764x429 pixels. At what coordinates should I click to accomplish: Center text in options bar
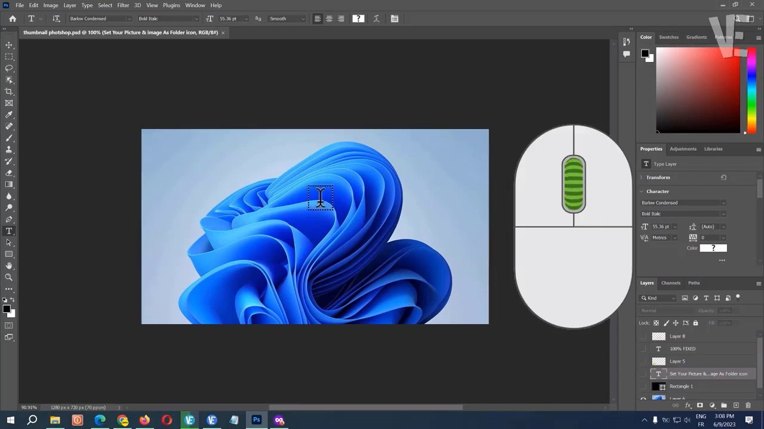(329, 18)
